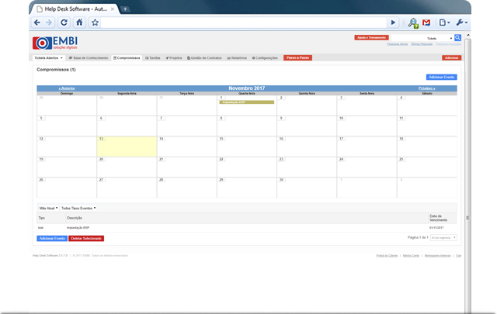Go to the Configurações tab

(x=266, y=58)
